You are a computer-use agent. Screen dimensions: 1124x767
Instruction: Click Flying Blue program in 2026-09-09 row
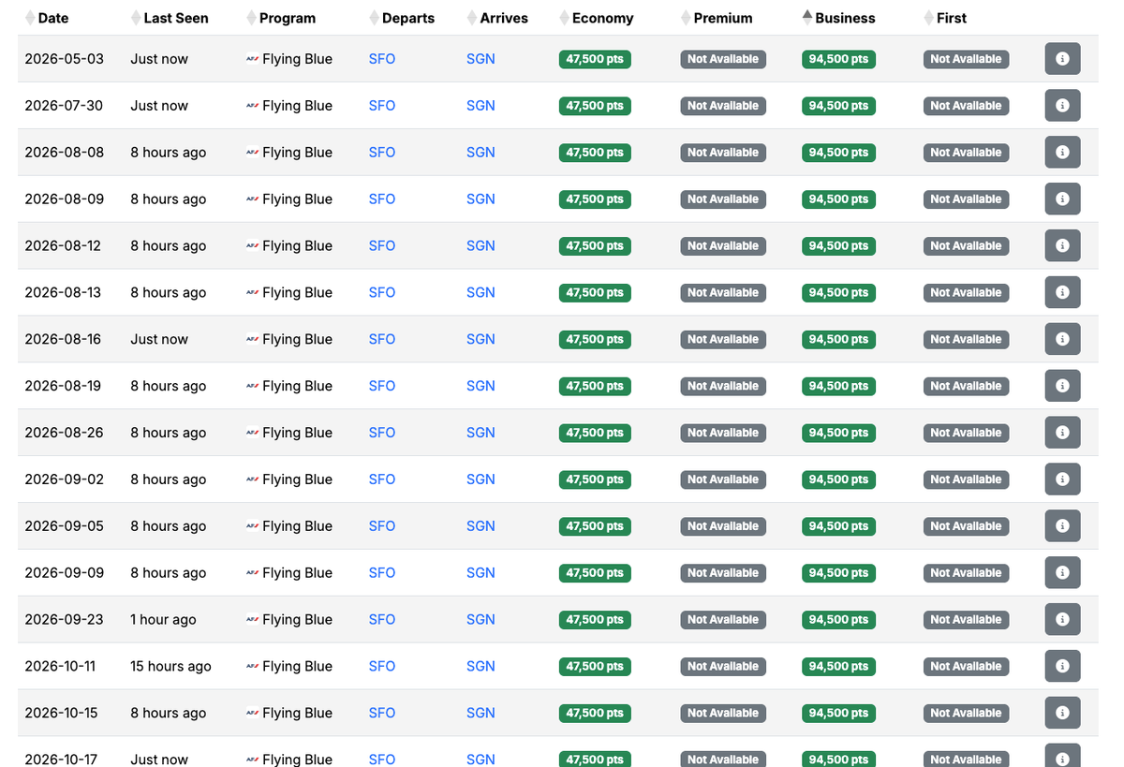296,573
